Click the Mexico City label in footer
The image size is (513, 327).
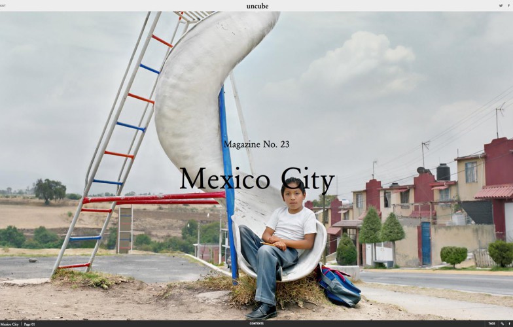click(x=9, y=324)
